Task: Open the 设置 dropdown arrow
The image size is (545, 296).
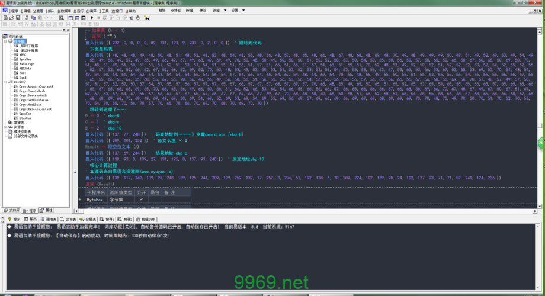Action: click(x=245, y=11)
